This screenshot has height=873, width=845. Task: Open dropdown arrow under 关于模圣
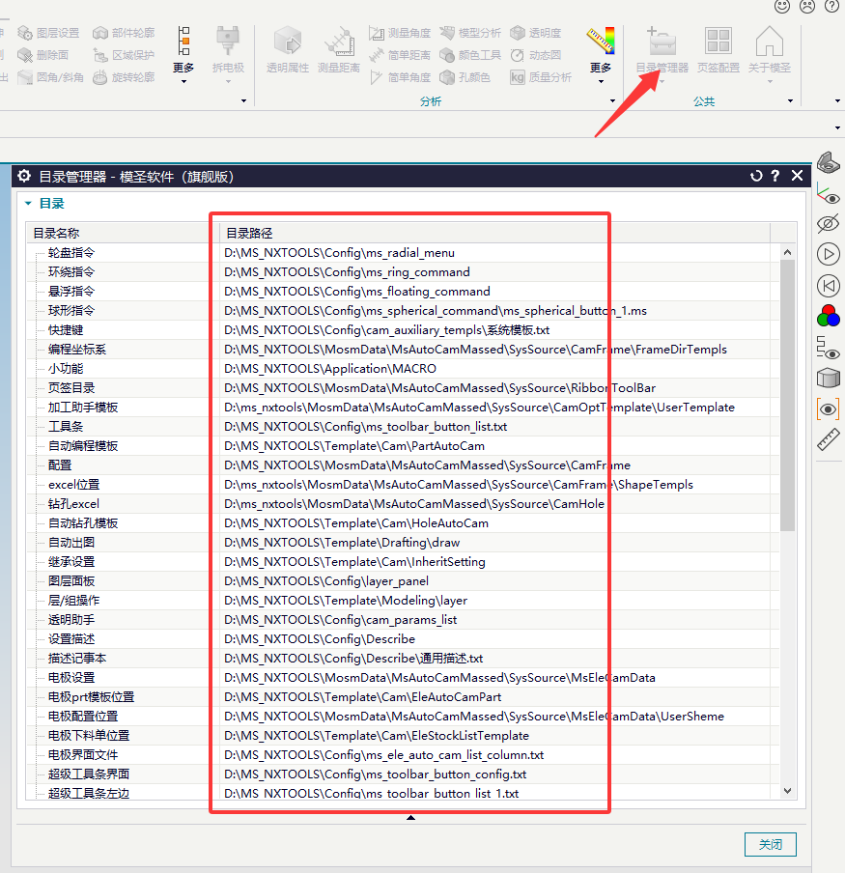pyautogui.click(x=770, y=81)
